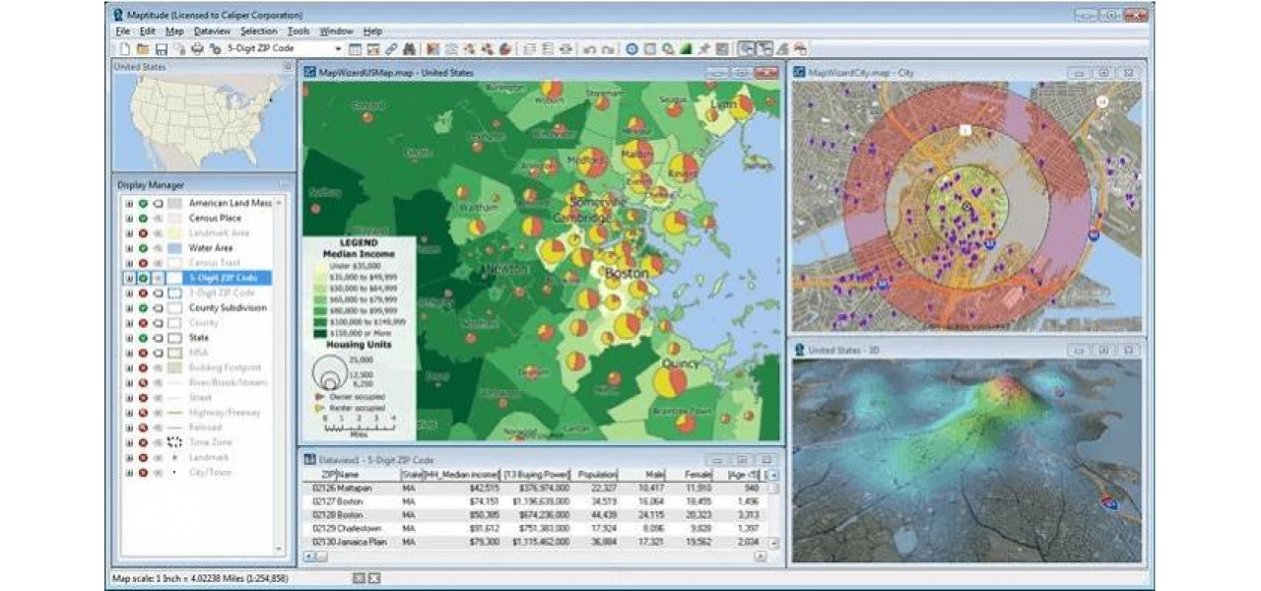1261x591 pixels.
Task: Open the 5-Digit ZIP Code layer dropdown
Action: click(338, 47)
